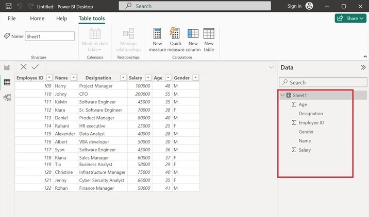Open the Model view icon
This screenshot has width=369, height=217.
[x=7, y=98]
